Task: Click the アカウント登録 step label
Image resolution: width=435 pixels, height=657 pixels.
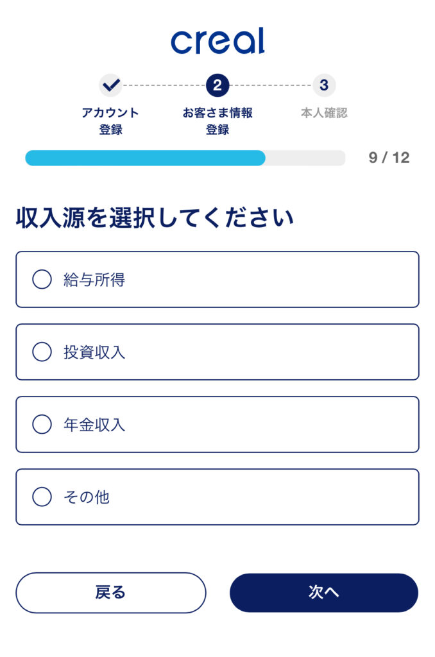Action: click(x=112, y=120)
